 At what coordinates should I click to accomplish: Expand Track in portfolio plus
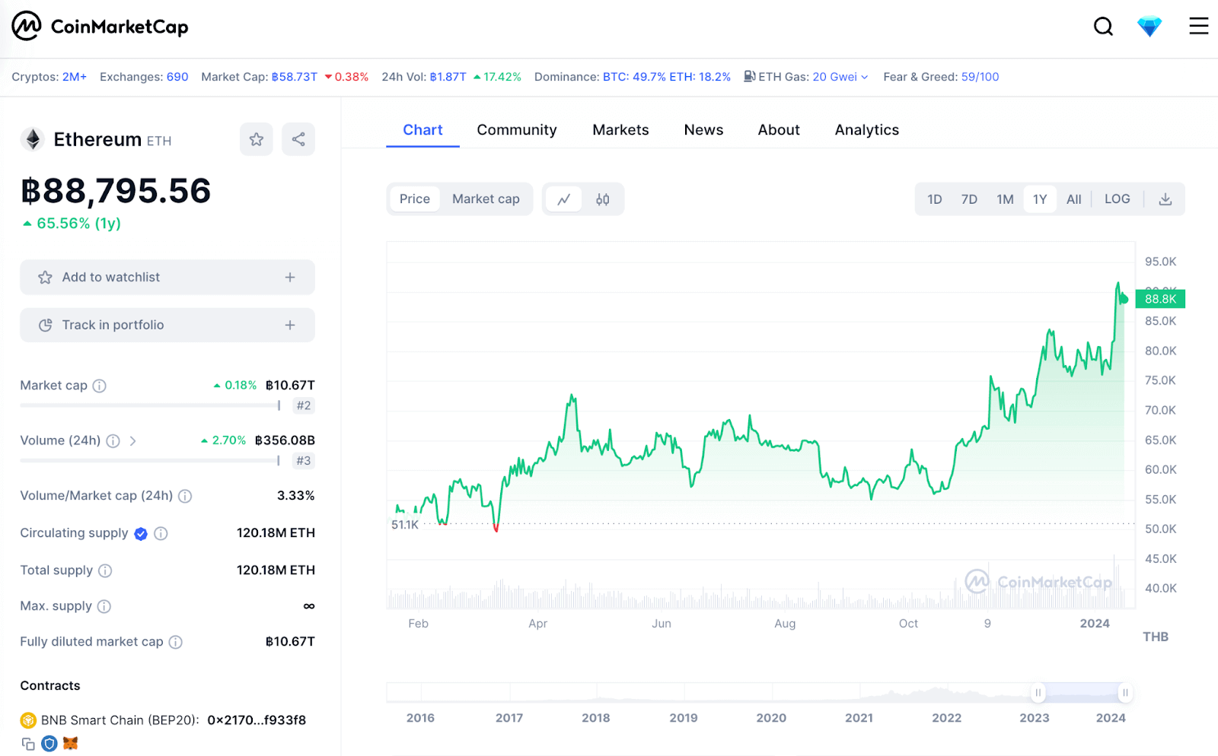coord(290,326)
